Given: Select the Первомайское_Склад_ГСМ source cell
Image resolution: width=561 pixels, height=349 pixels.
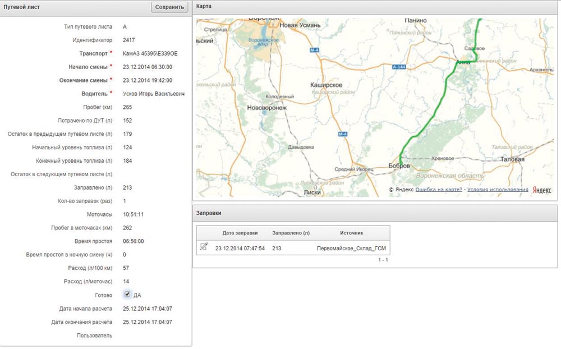Looking at the screenshot, I should pyautogui.click(x=351, y=248).
